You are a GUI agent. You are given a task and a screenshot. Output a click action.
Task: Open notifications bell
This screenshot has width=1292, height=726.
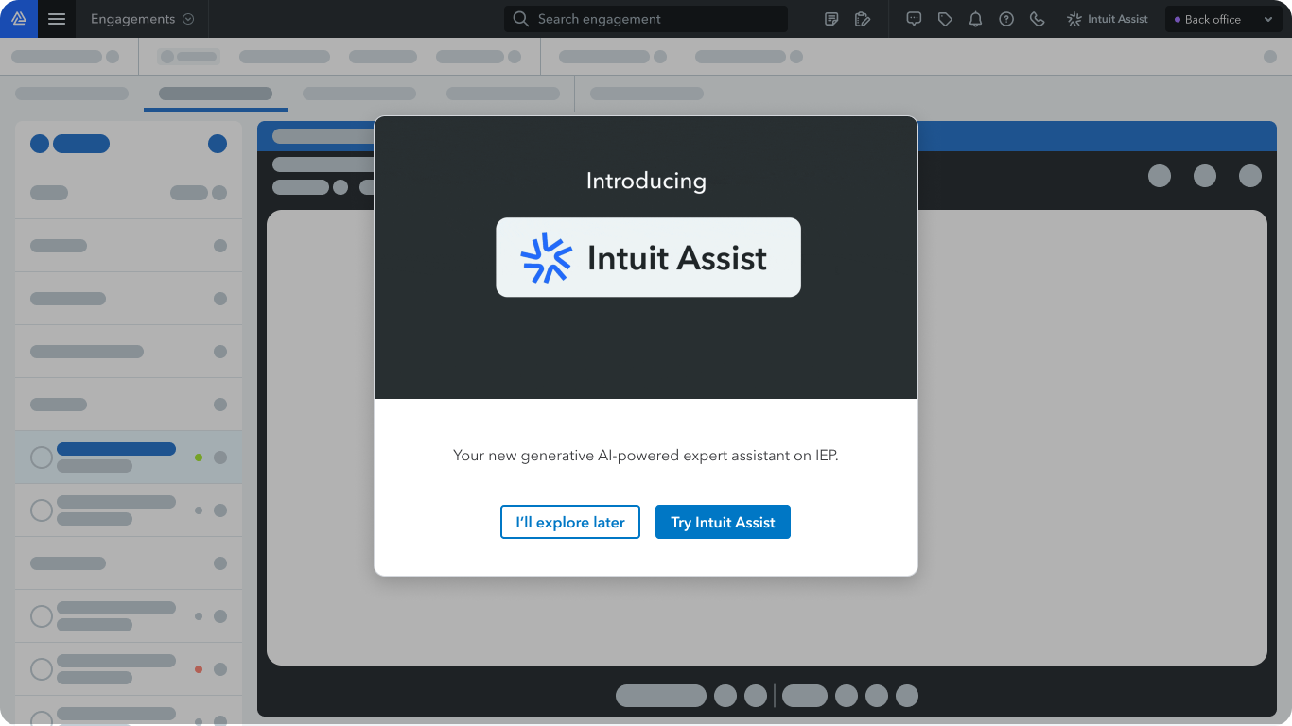(x=975, y=19)
